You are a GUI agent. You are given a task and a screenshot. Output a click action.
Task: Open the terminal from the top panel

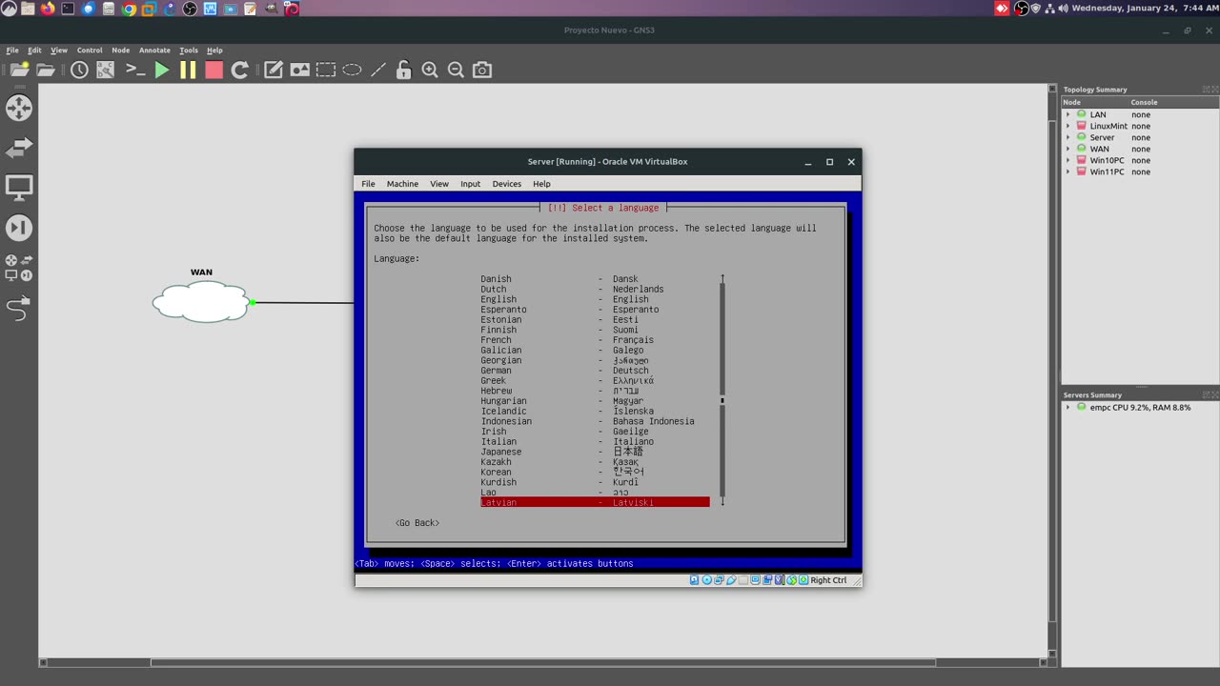click(x=68, y=9)
